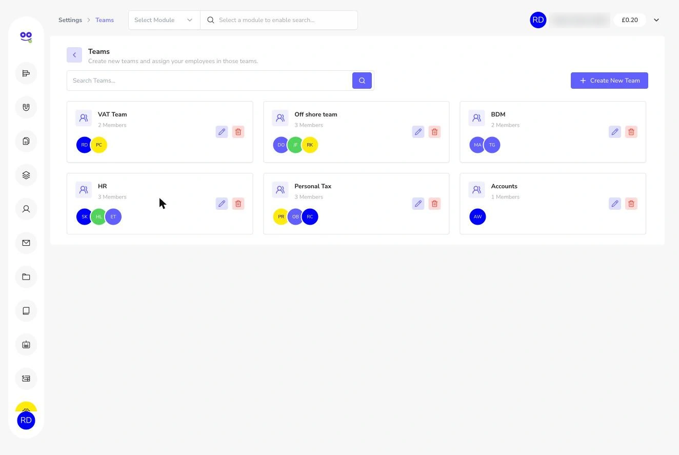Click the £0.20 balance pill

point(630,20)
